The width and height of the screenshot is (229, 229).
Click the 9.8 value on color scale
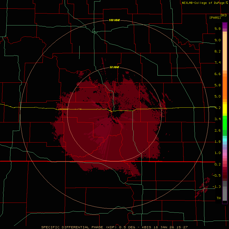coord(218,28)
